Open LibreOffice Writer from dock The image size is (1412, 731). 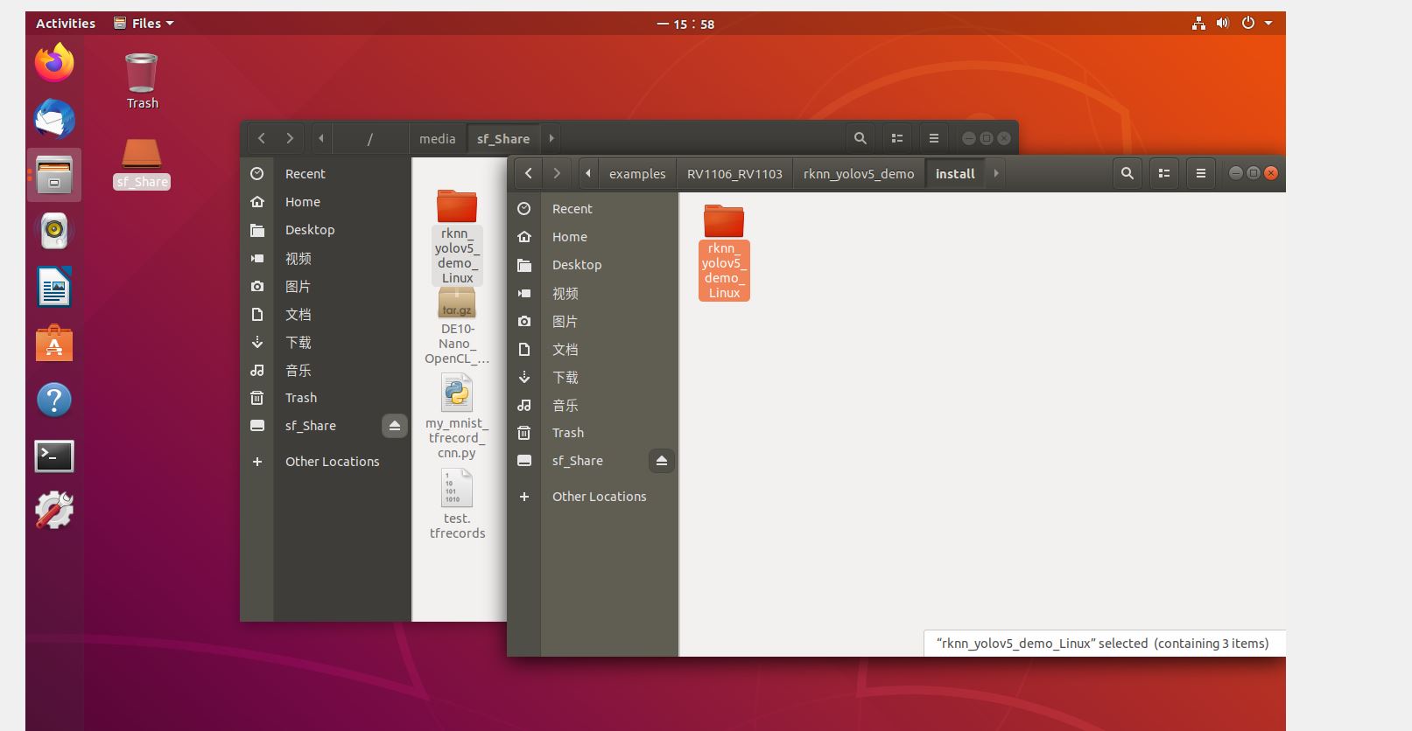point(54,287)
